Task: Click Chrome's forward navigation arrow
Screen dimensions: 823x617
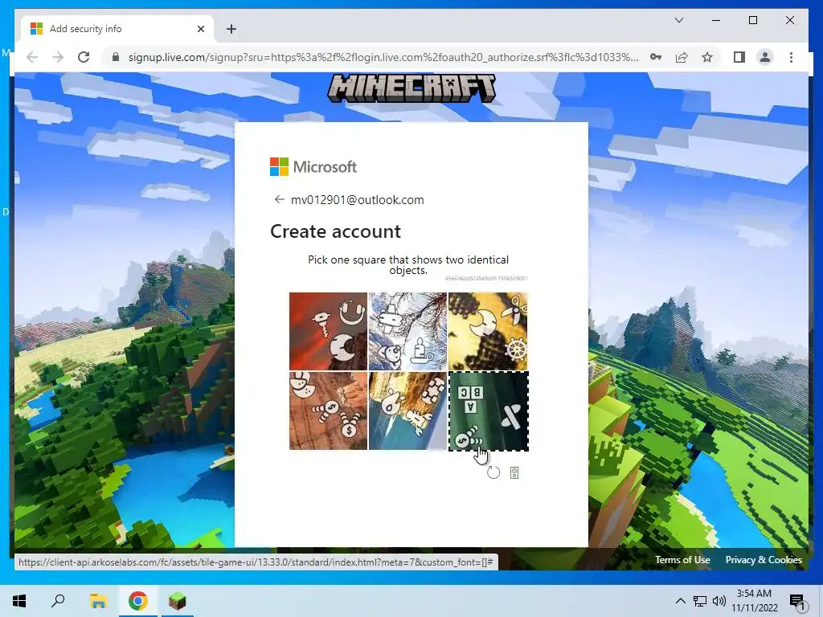Action: tap(58, 57)
